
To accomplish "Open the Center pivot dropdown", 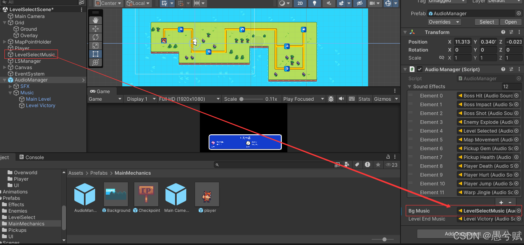I will pyautogui.click(x=108, y=3).
